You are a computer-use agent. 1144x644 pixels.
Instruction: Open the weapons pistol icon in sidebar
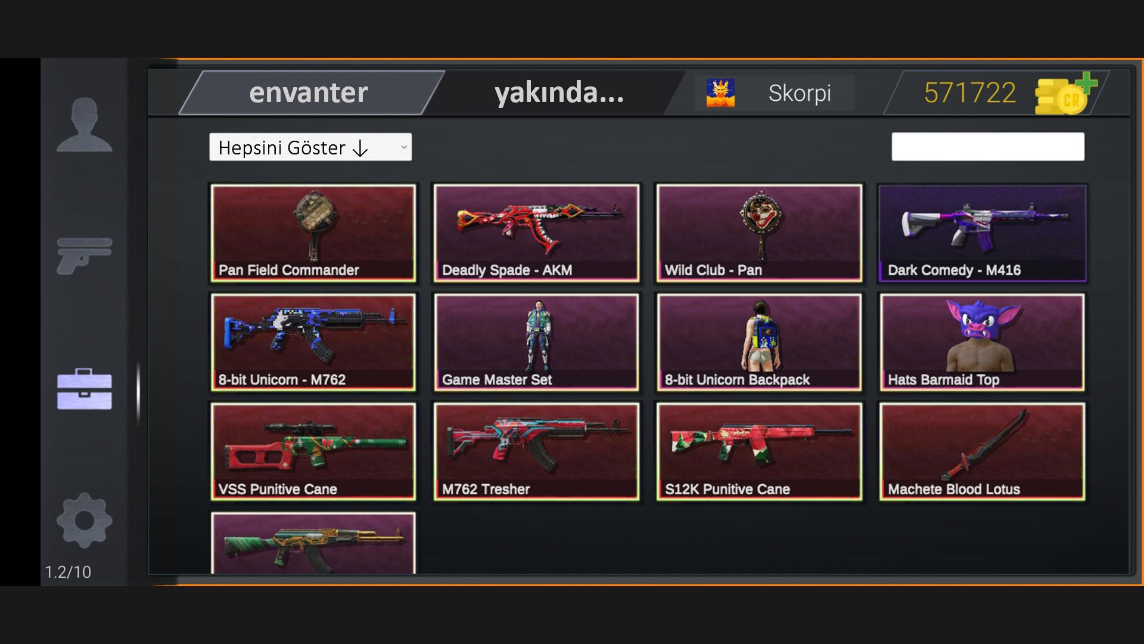84,256
